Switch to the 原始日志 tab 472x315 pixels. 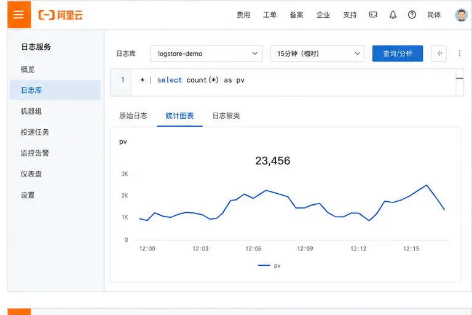tap(133, 116)
